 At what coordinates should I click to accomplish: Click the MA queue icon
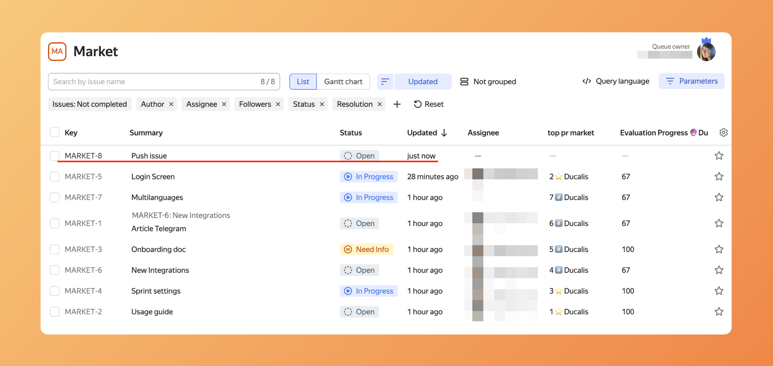point(57,51)
